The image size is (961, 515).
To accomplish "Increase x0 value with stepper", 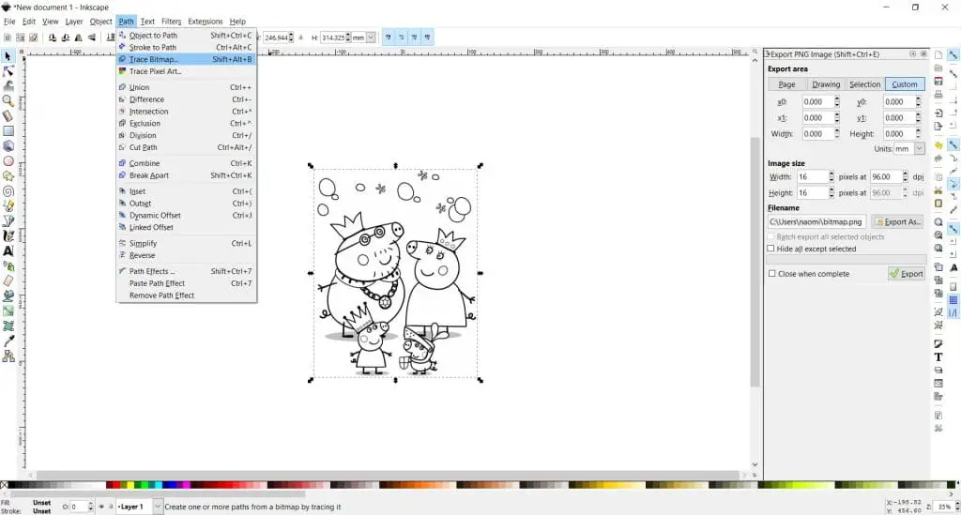I will click(x=837, y=99).
